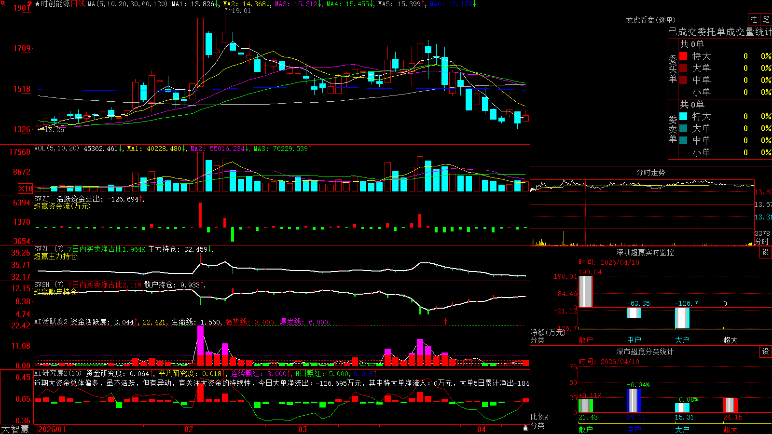Click the 委买单 vertical section label
The image size is (772, 434).
[673, 68]
